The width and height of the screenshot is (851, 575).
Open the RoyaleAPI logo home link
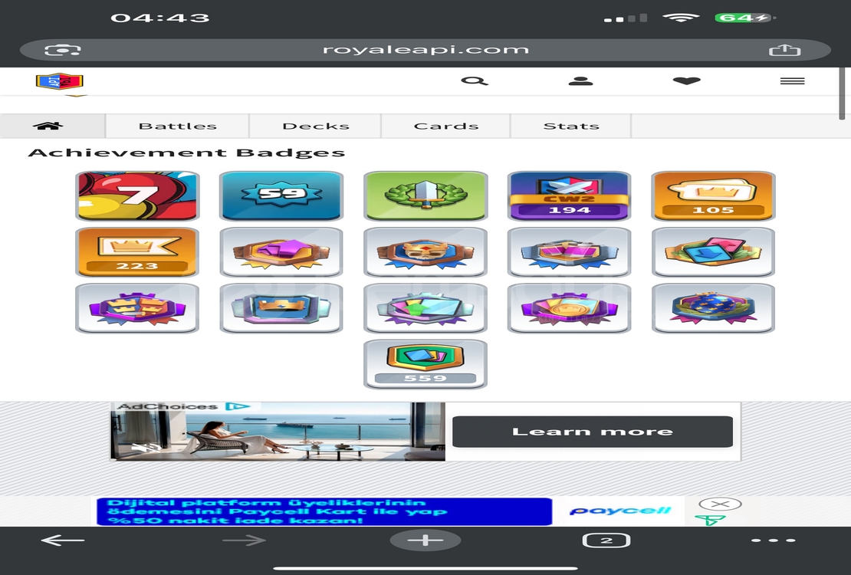(x=59, y=81)
